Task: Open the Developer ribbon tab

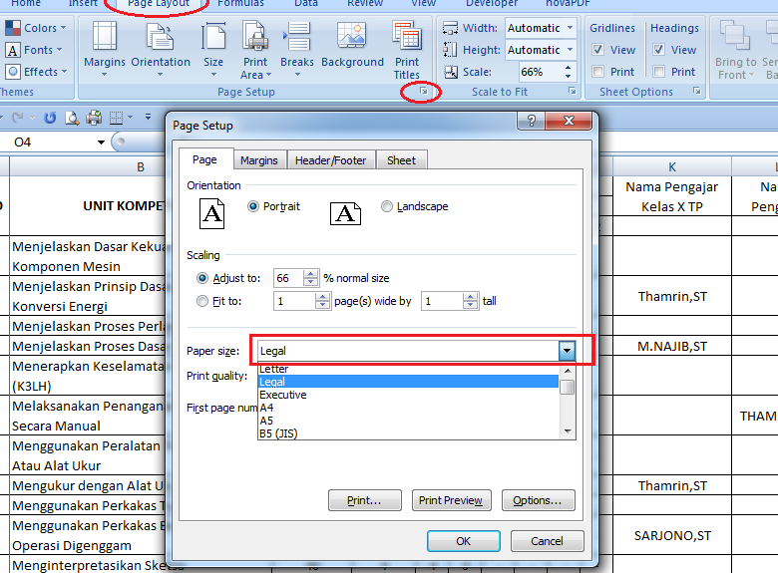Action: click(x=491, y=3)
